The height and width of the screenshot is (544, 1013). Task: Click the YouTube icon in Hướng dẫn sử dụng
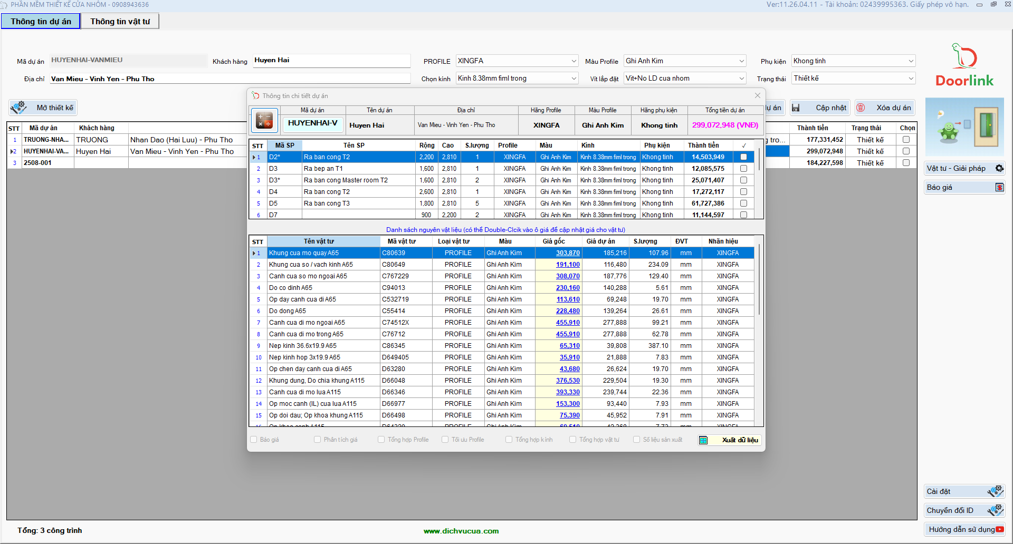[1000, 529]
